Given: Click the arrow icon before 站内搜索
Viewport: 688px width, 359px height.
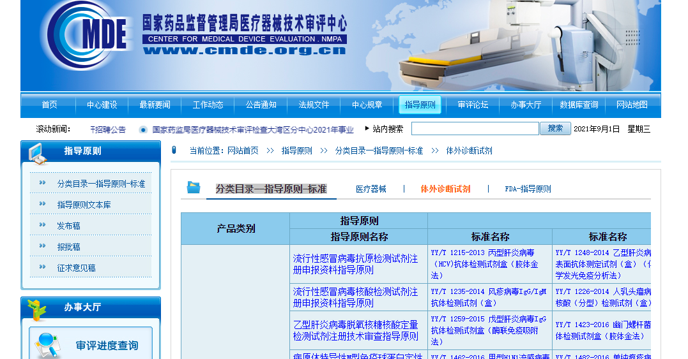Looking at the screenshot, I should pos(367,128).
